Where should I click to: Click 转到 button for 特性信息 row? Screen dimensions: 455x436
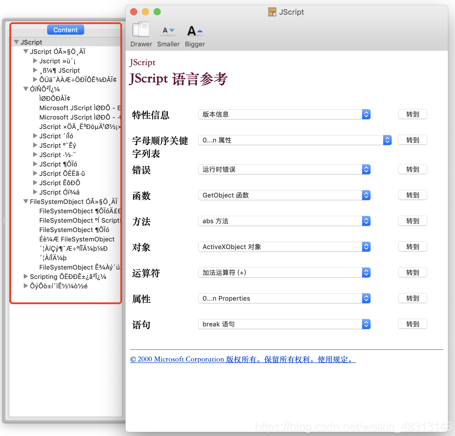coord(412,114)
